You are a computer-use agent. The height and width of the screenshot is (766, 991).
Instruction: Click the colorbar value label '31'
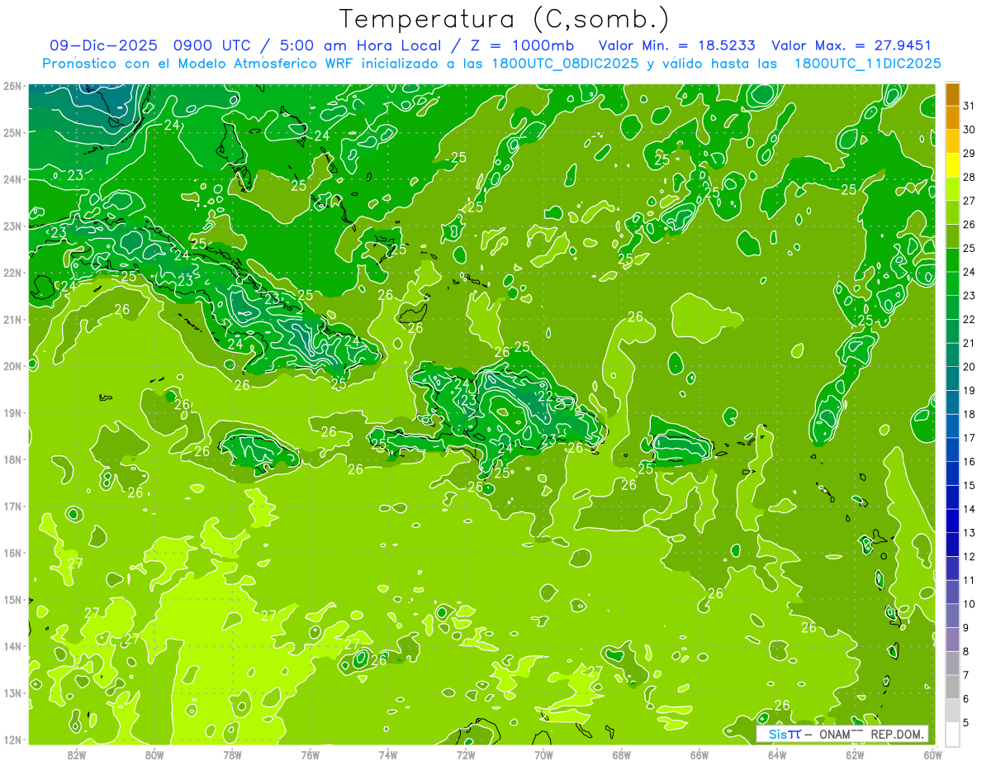(969, 106)
